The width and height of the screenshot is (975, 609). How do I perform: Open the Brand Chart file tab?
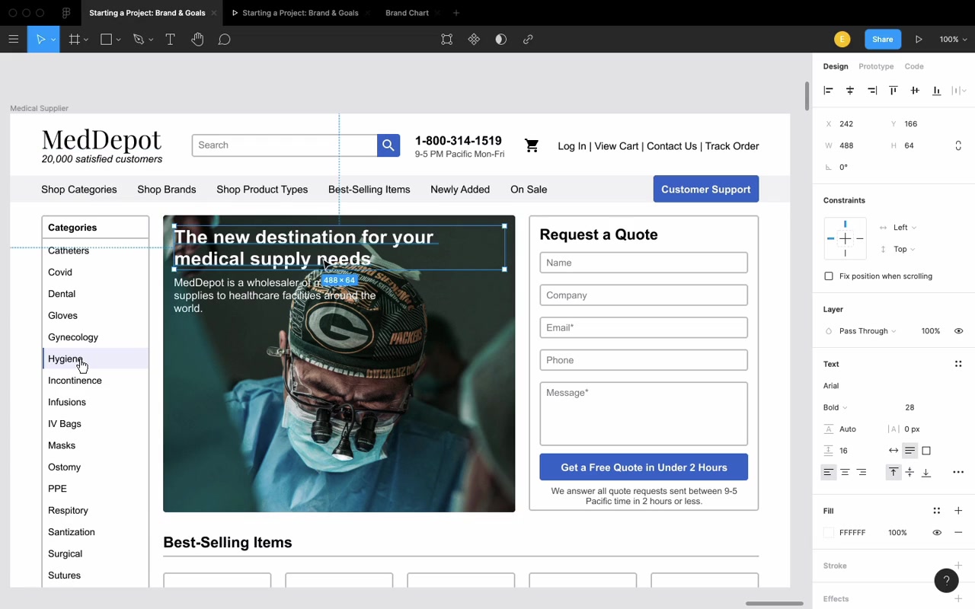tap(407, 13)
